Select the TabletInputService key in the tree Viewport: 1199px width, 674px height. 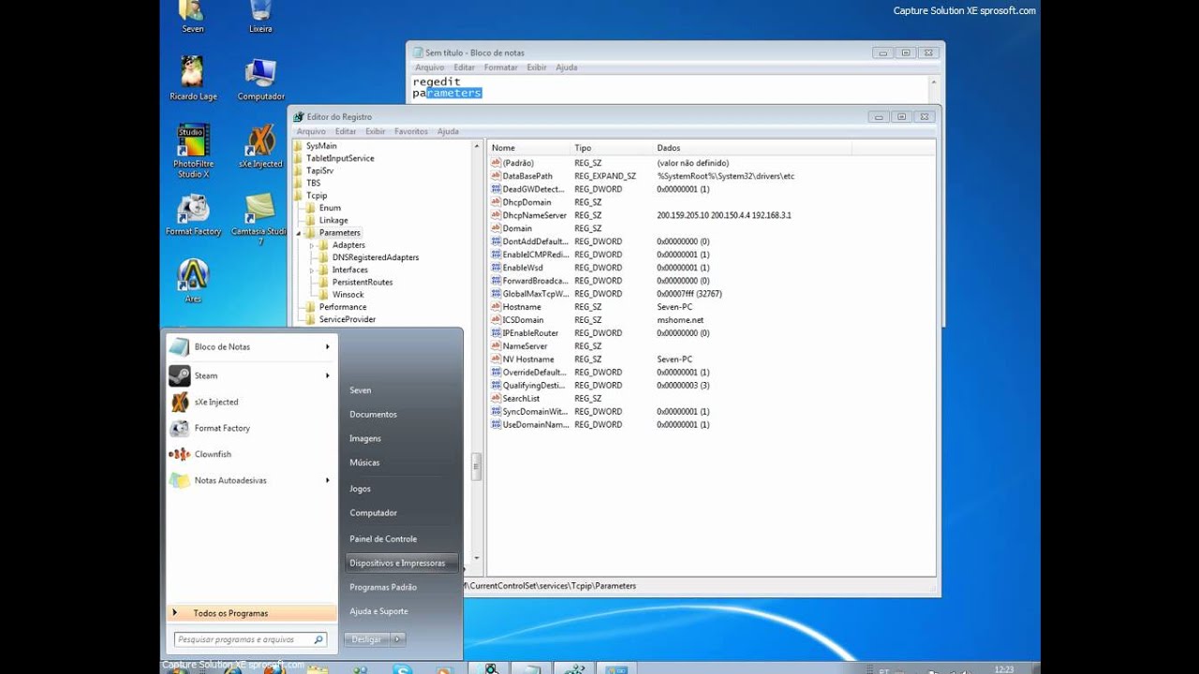(x=340, y=158)
